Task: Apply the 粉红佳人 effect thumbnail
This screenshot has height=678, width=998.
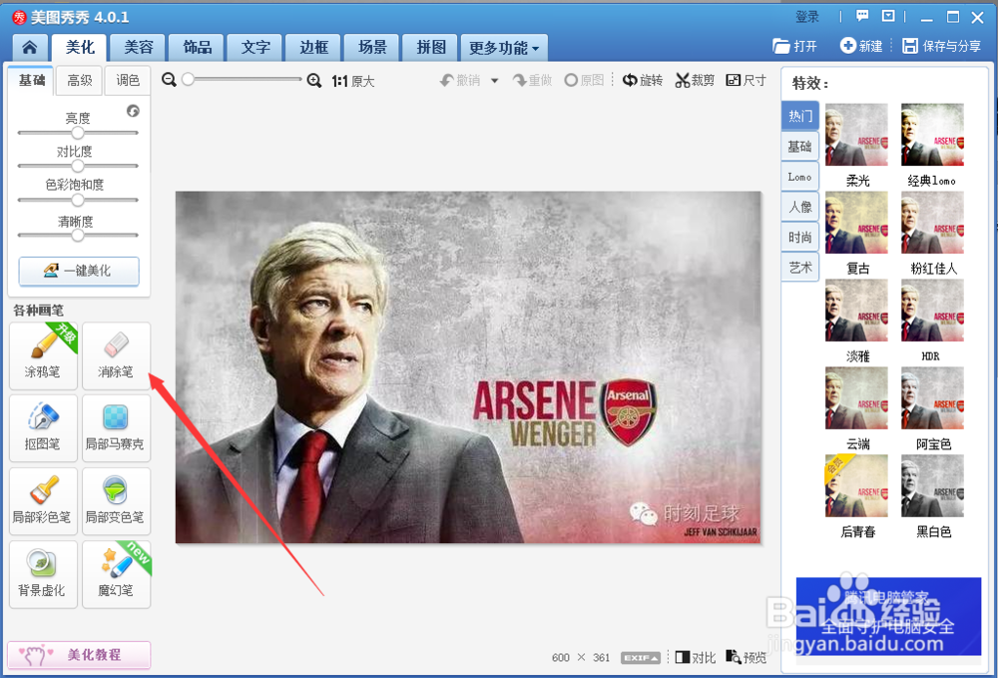Action: tap(932, 223)
